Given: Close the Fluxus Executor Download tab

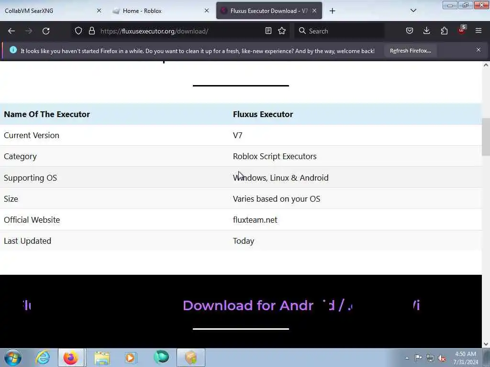Looking at the screenshot, I should coord(314,11).
